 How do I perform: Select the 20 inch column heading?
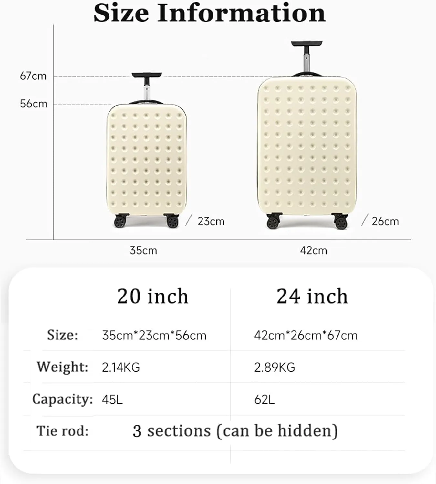click(153, 296)
